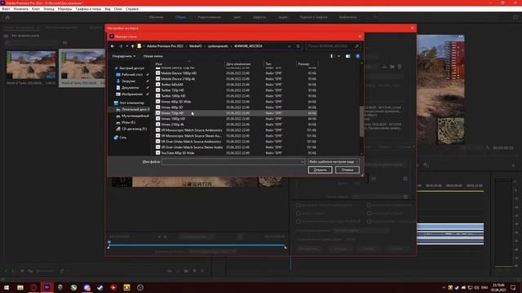
Task: Switch to Сборка workspace tab
Action: click(180, 17)
